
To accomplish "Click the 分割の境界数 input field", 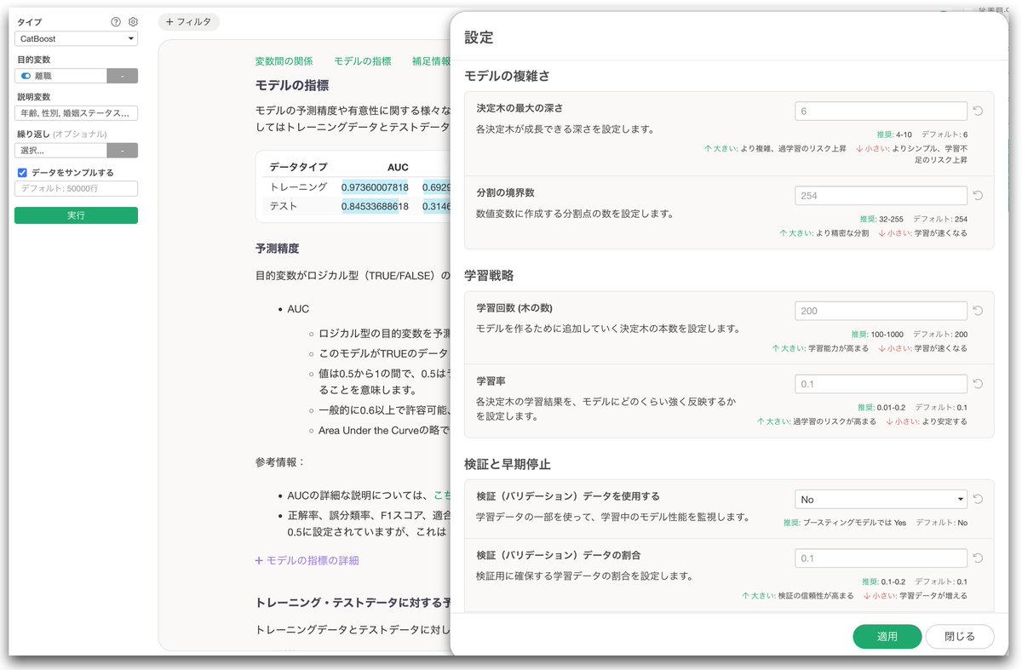I will [881, 195].
